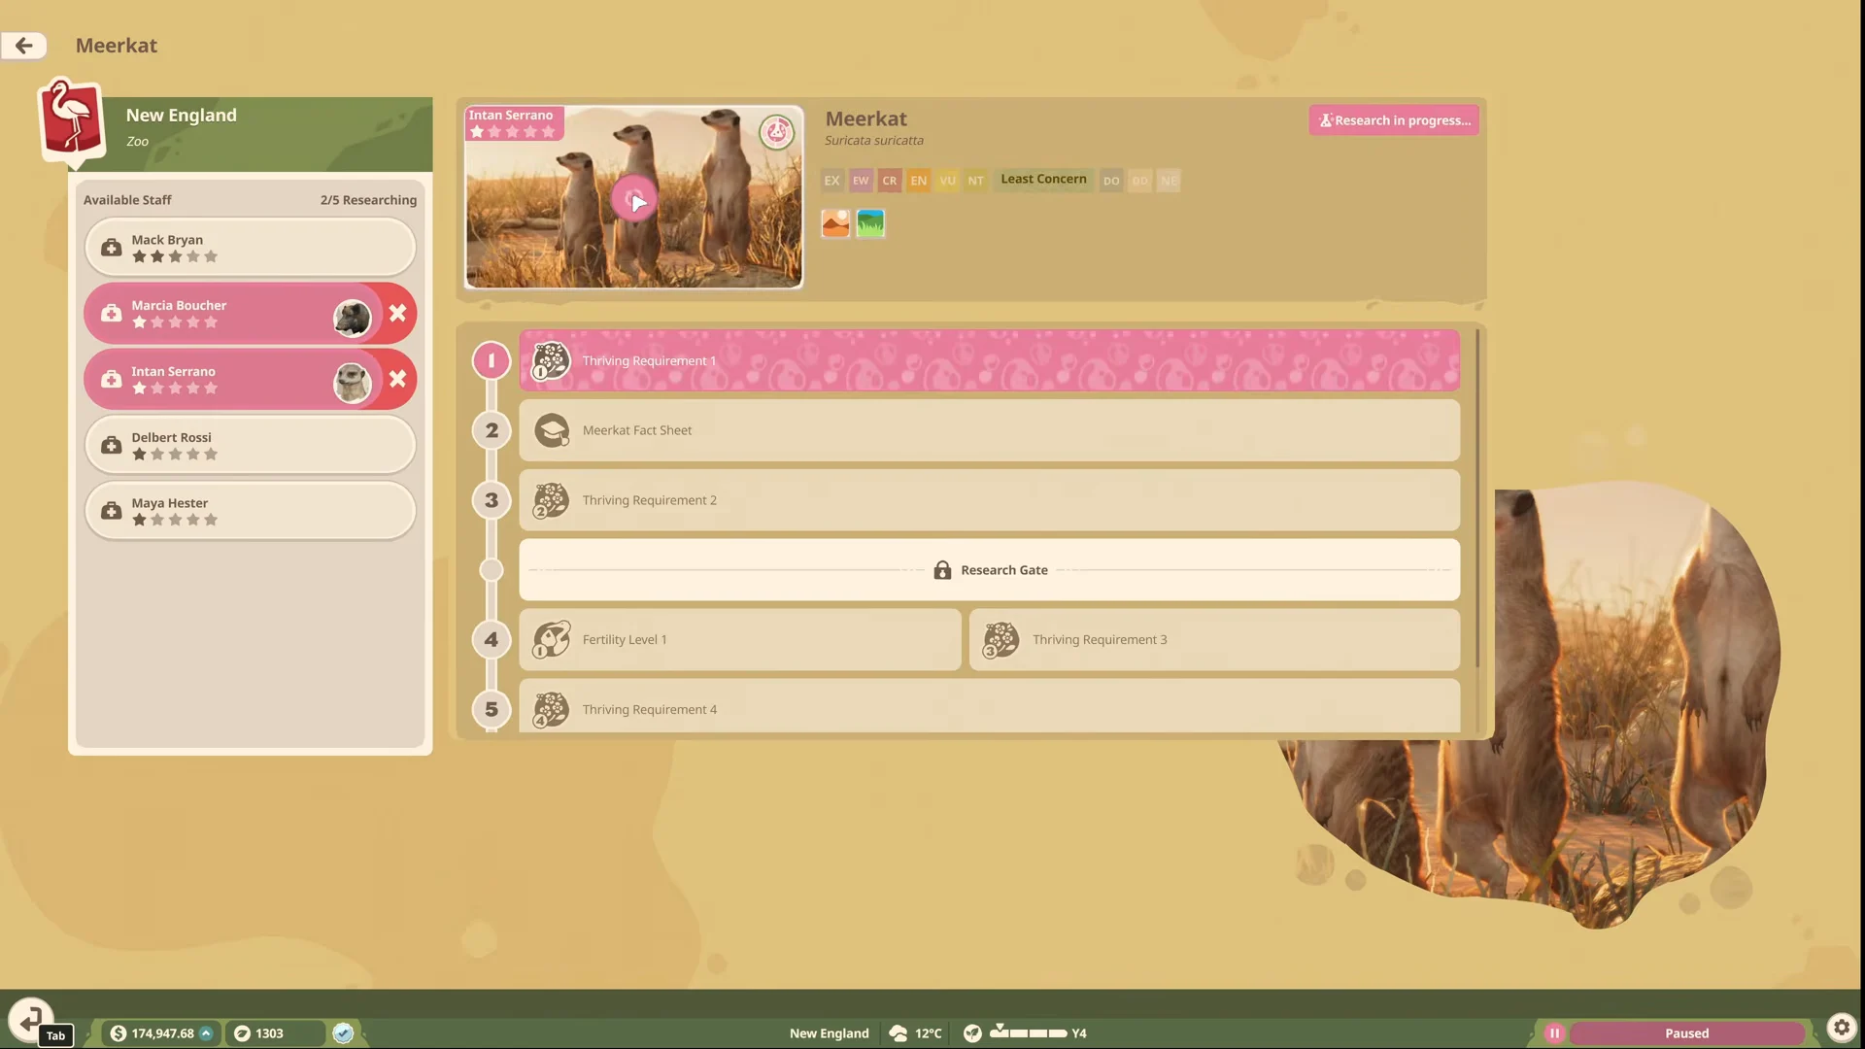Image resolution: width=1865 pixels, height=1049 pixels.
Task: Click the New England zoo flamingo badge
Action: [x=71, y=121]
